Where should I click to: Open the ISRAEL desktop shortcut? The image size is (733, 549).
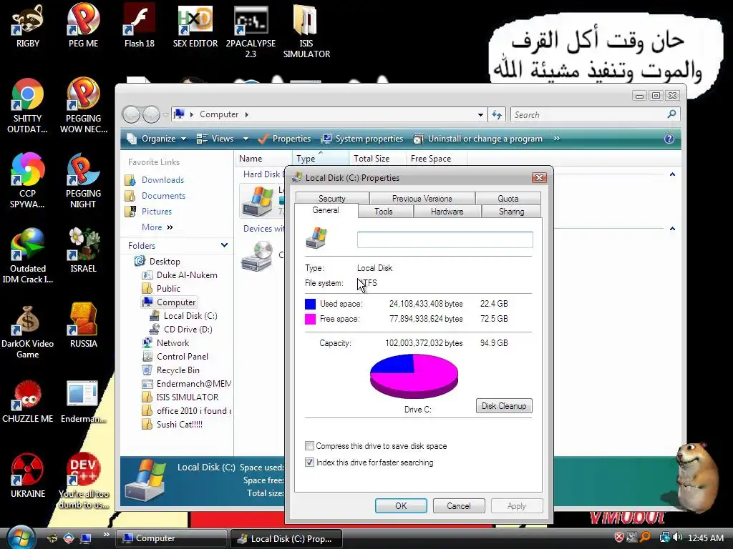(x=83, y=249)
